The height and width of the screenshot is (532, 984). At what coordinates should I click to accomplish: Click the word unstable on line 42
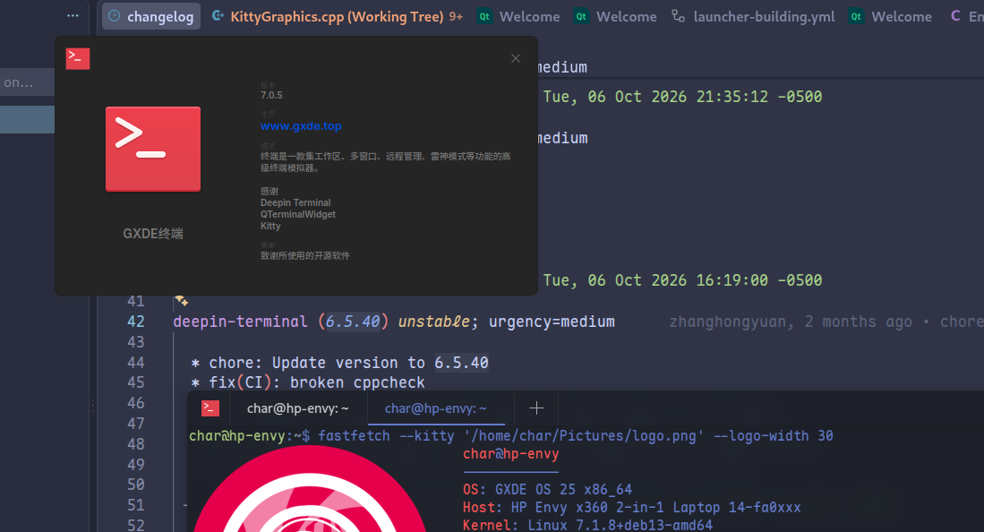pyautogui.click(x=433, y=322)
